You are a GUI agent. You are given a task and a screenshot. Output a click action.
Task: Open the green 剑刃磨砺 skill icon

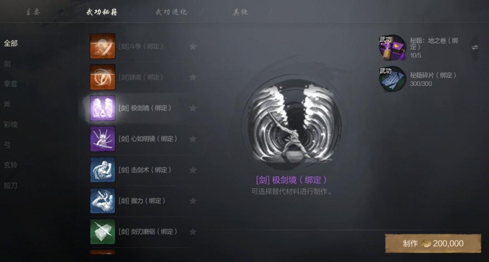coord(103,232)
